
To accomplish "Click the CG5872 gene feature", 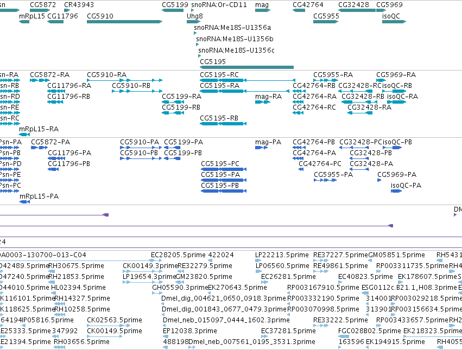I will point(40,10).
